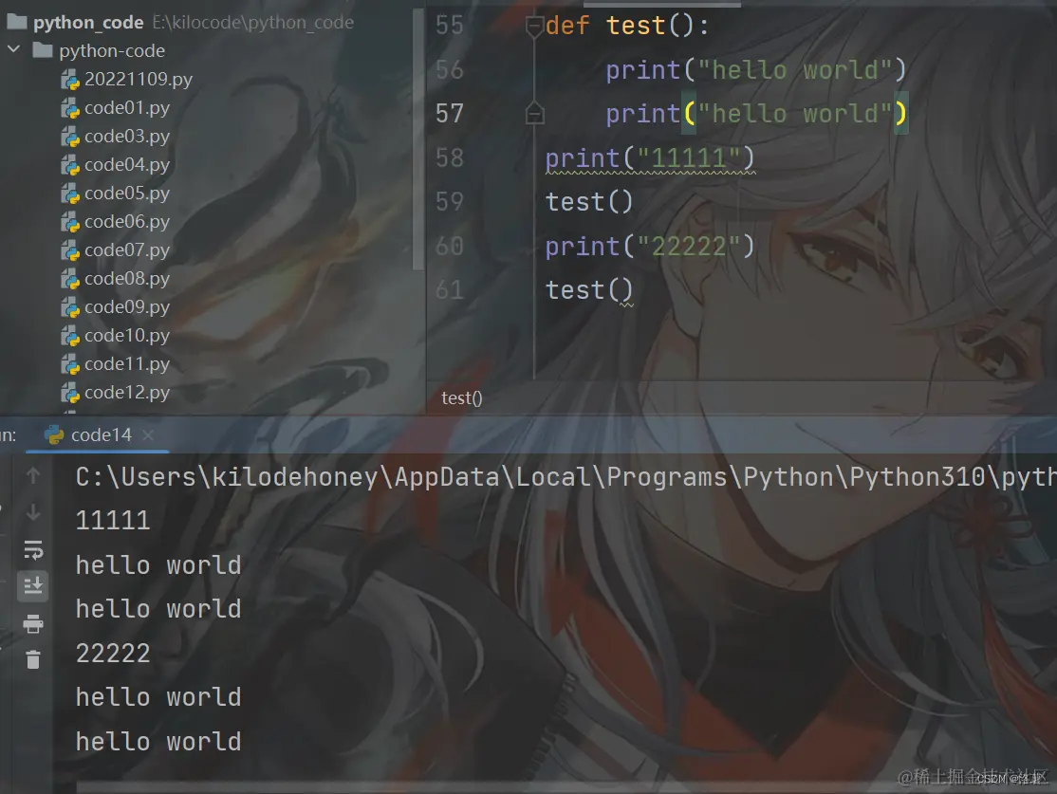Open code12.py file
Screen dimensions: 1057x794
pos(127,393)
